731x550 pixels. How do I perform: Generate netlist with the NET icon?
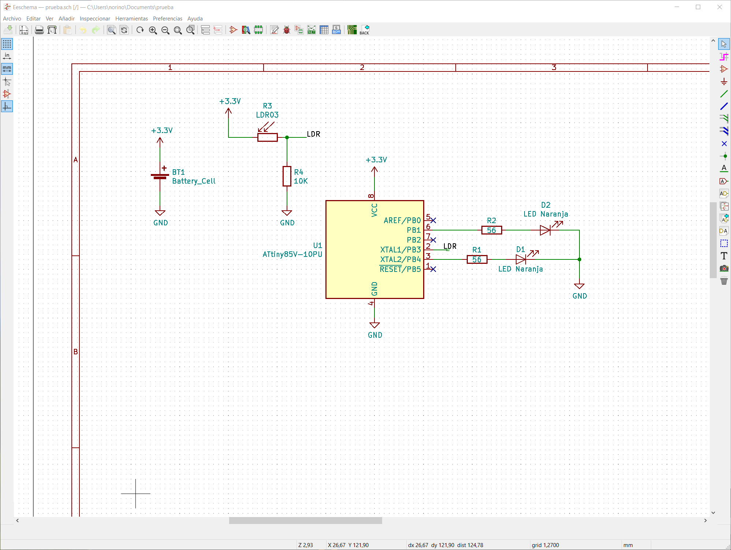point(311,30)
